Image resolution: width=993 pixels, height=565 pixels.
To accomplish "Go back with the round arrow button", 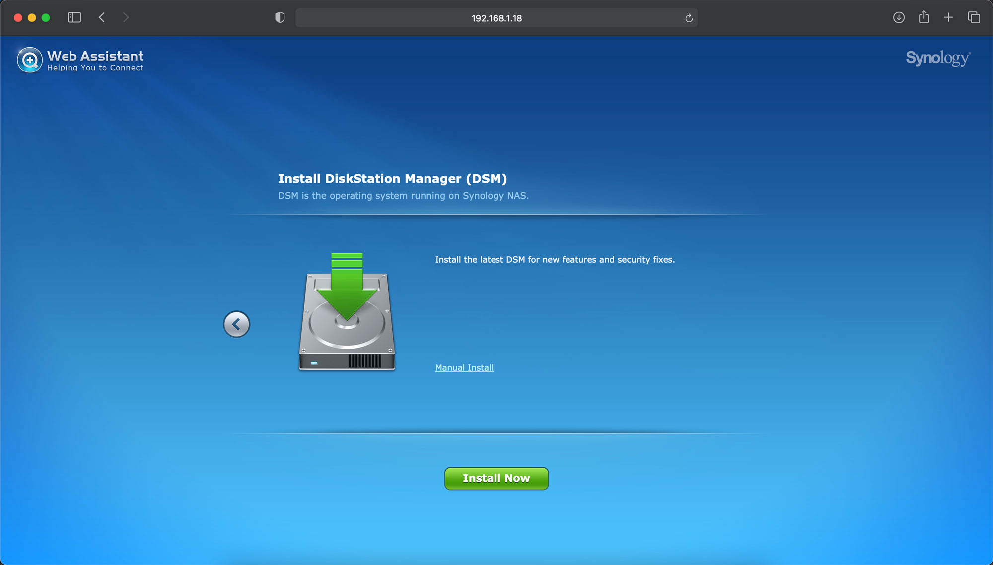I will point(237,324).
